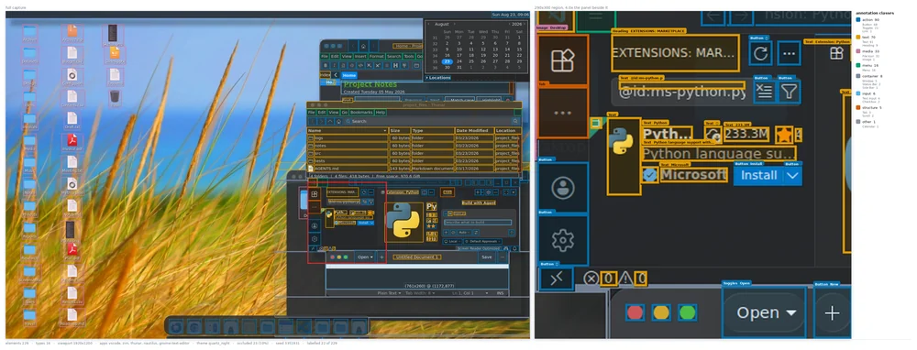Click the Accounts icon in the activity bar

315,225
